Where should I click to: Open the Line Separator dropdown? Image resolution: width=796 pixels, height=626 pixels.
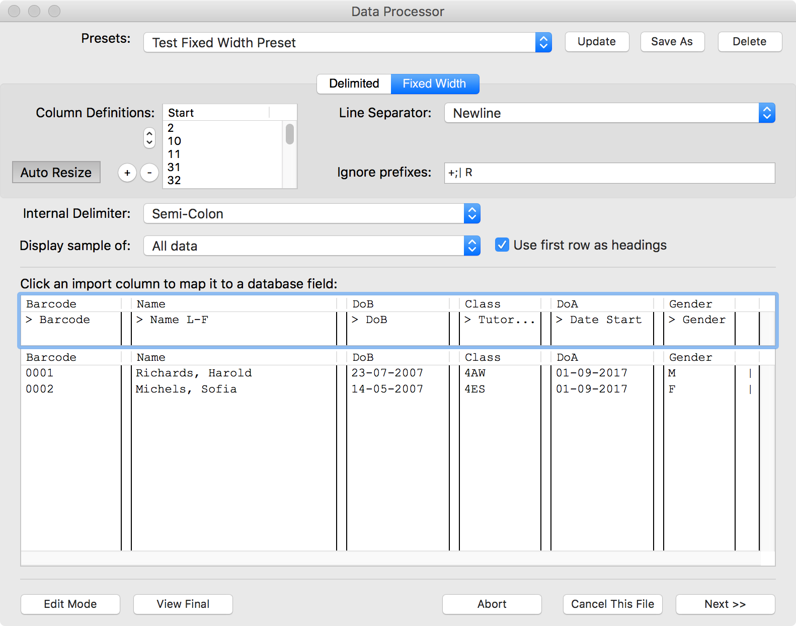(610, 113)
